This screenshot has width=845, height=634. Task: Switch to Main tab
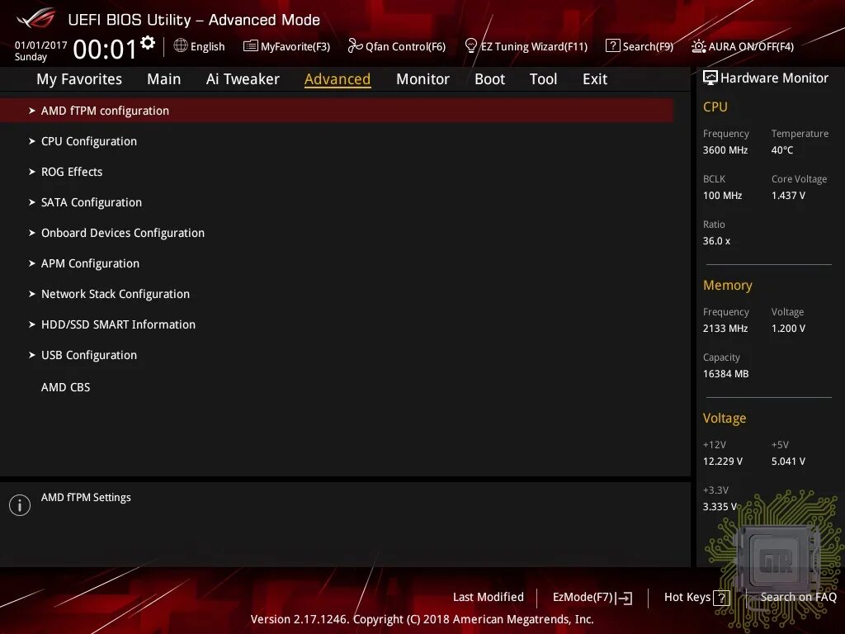(x=164, y=79)
